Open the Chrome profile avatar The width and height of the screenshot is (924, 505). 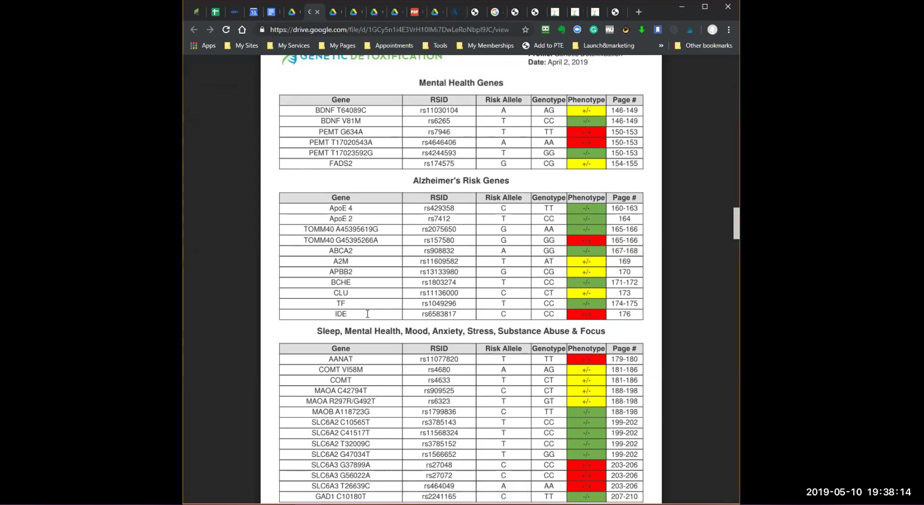point(712,30)
